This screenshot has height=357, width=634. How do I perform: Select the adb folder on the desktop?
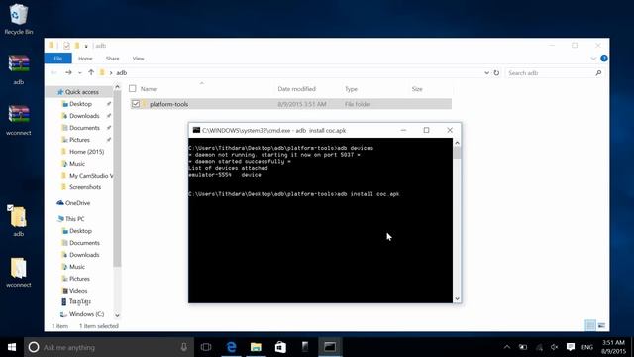pyautogui.click(x=19, y=221)
